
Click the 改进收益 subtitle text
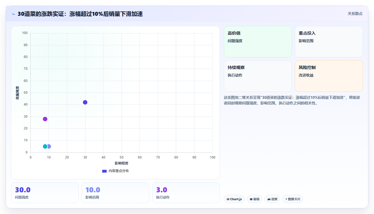pos(306,75)
